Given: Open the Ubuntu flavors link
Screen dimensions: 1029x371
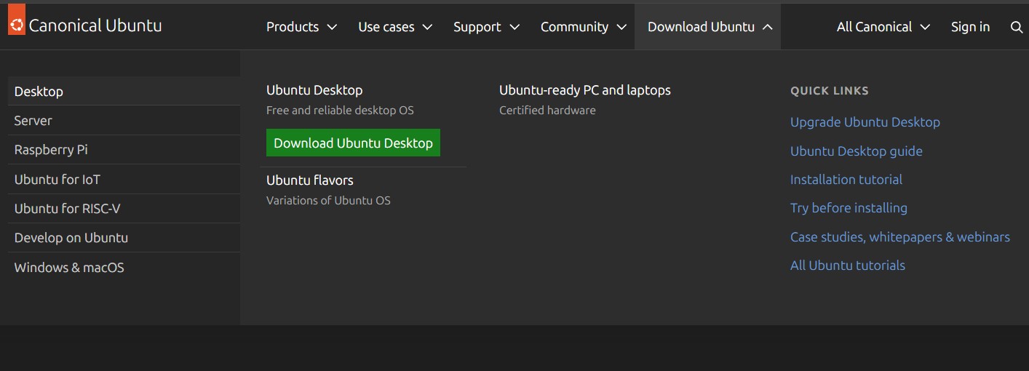Looking at the screenshot, I should click(x=309, y=180).
